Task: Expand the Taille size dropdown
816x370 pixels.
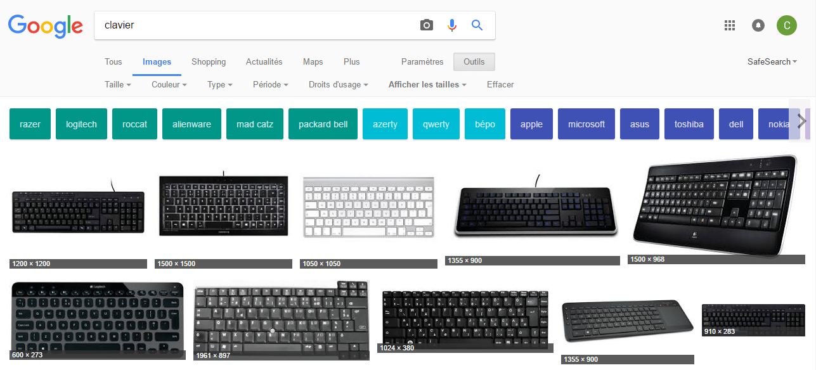Action: tap(118, 85)
